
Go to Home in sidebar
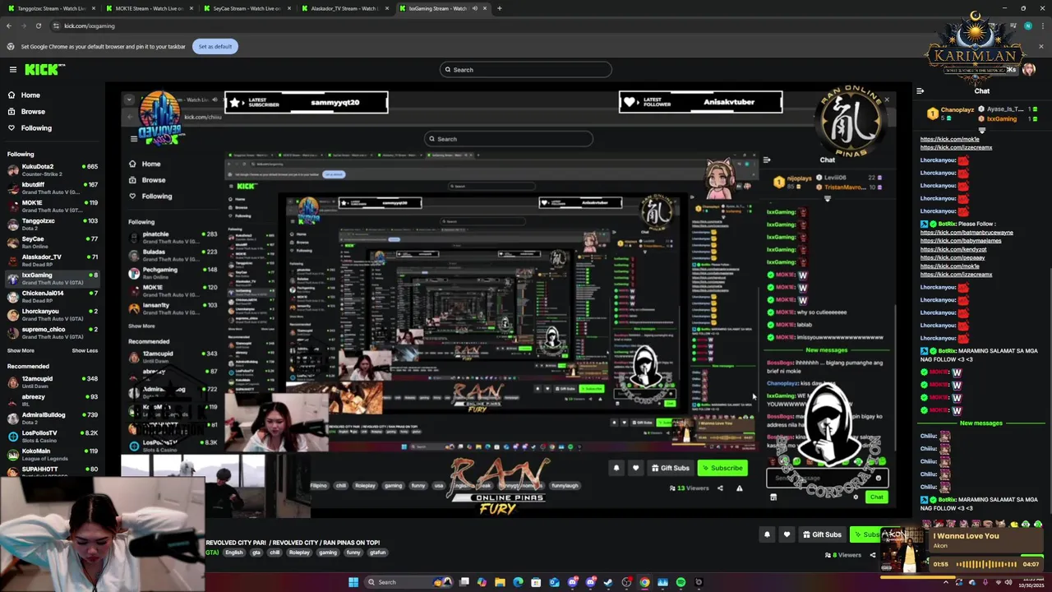[x=30, y=95]
